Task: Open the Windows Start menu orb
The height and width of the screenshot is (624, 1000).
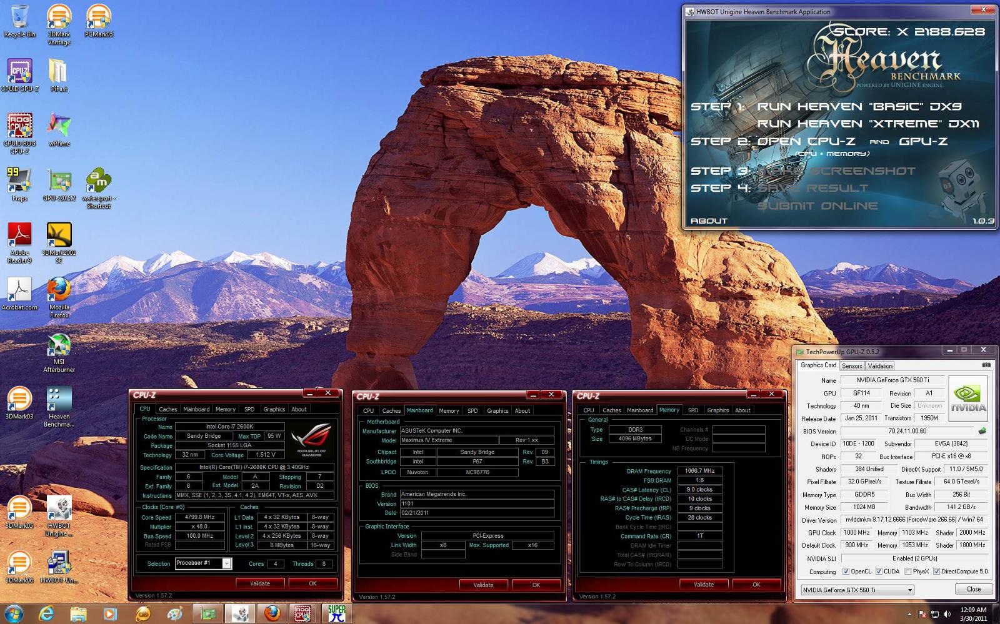Action: coord(14,613)
